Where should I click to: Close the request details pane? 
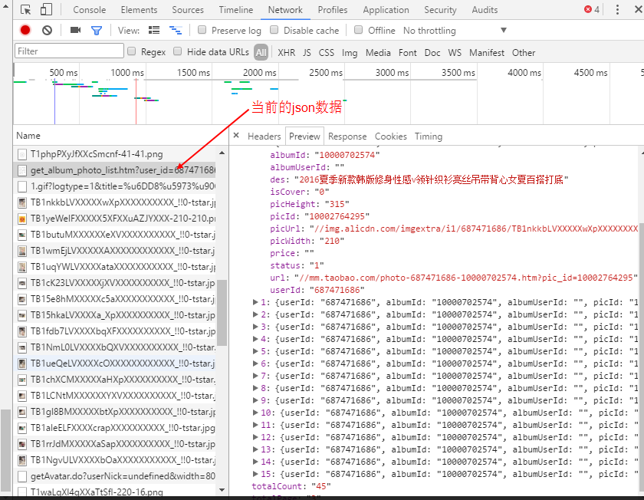[x=236, y=135]
